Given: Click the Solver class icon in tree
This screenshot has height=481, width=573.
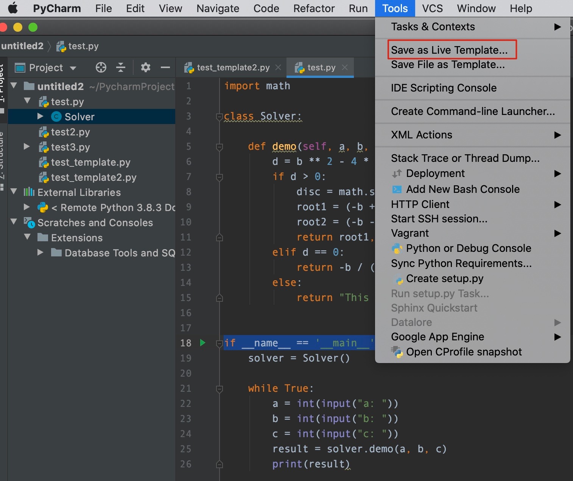Looking at the screenshot, I should (x=56, y=116).
